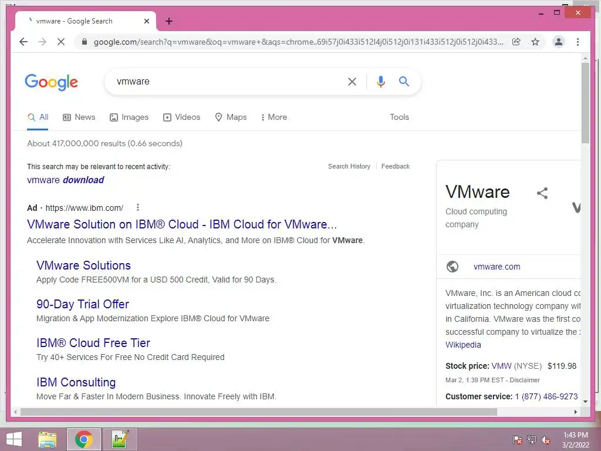Submit search with magnifier icon
Screen dimensions: 601x451
(404, 81)
